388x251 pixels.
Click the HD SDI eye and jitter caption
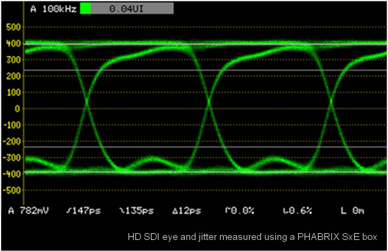click(x=252, y=237)
